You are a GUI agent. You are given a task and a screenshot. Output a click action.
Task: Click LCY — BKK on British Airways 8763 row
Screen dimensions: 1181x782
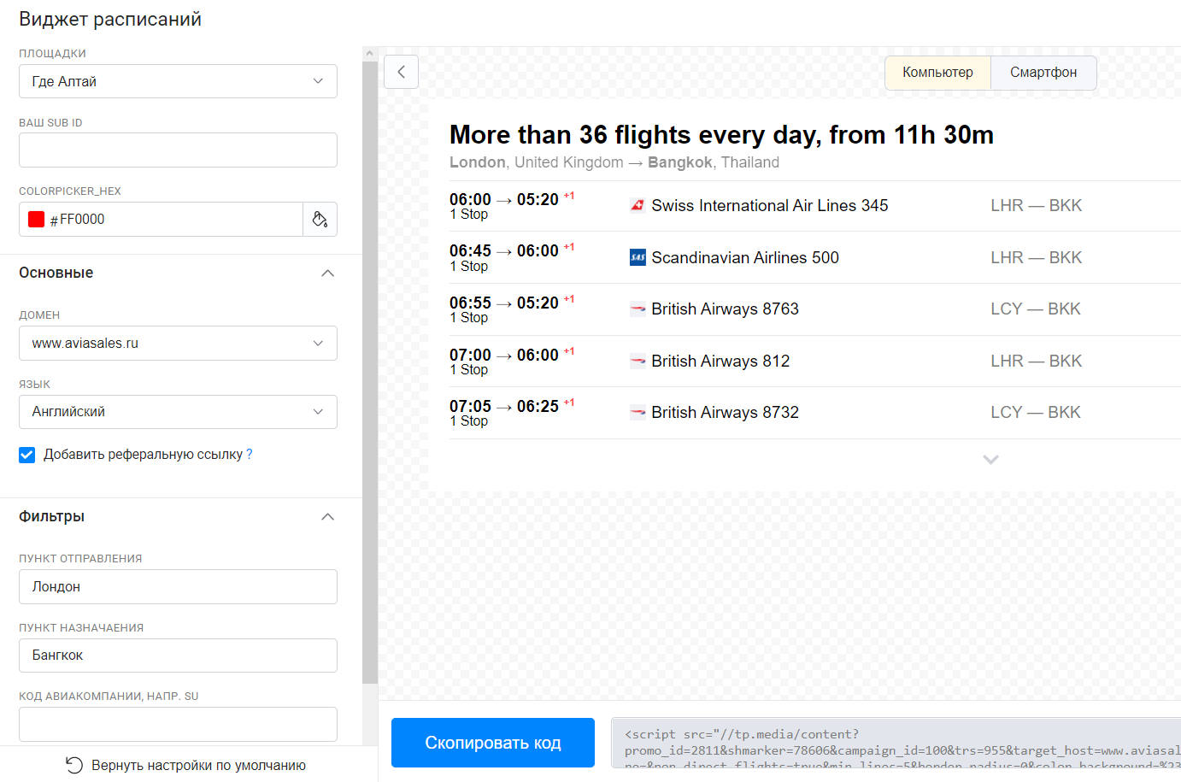[x=1036, y=309]
